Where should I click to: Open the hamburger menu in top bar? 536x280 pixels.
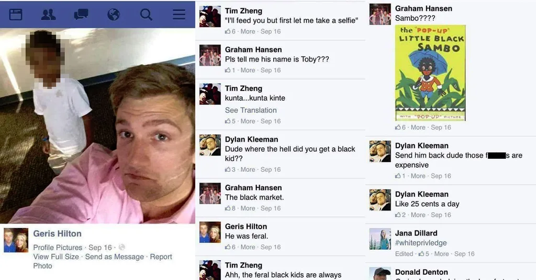(x=179, y=14)
